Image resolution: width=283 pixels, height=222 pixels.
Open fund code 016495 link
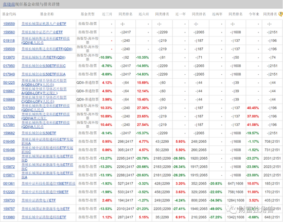click(9, 142)
